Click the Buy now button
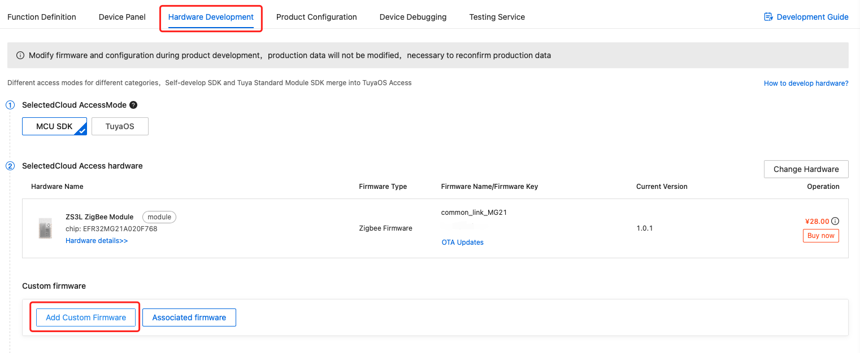Screen dimensions: 860x353 click(x=821, y=236)
